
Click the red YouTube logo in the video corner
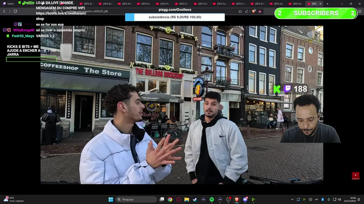pos(355,176)
